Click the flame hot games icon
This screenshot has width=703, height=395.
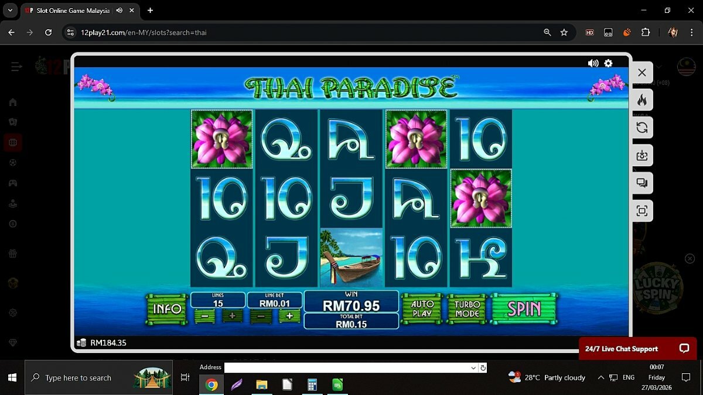click(642, 100)
